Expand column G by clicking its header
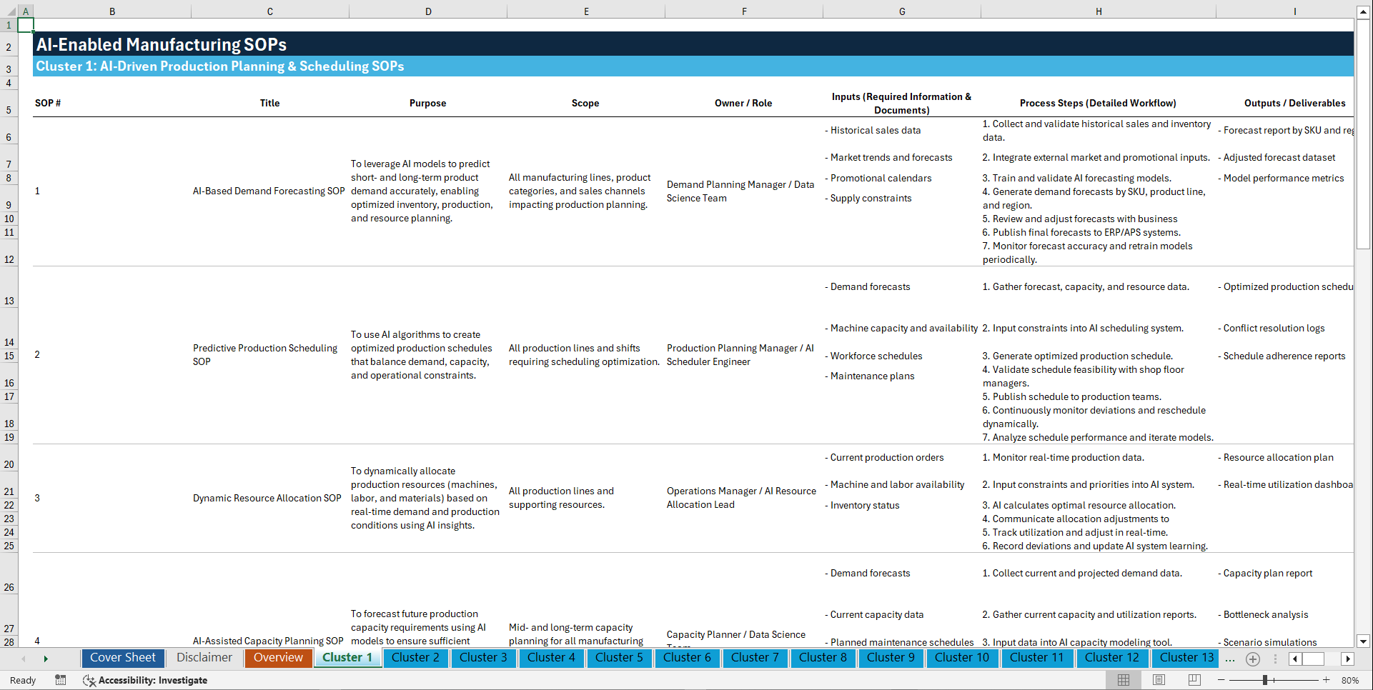This screenshot has height=690, width=1373. (x=902, y=11)
